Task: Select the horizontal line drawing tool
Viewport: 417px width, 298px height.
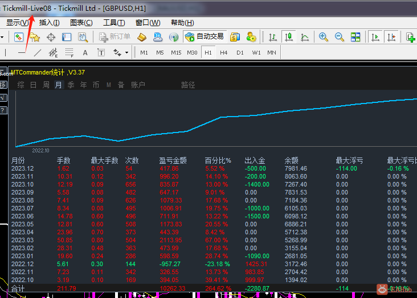Action: 22,52
